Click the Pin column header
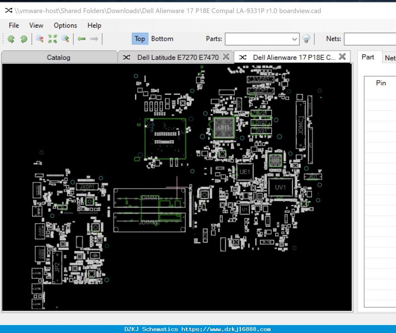 381,83
